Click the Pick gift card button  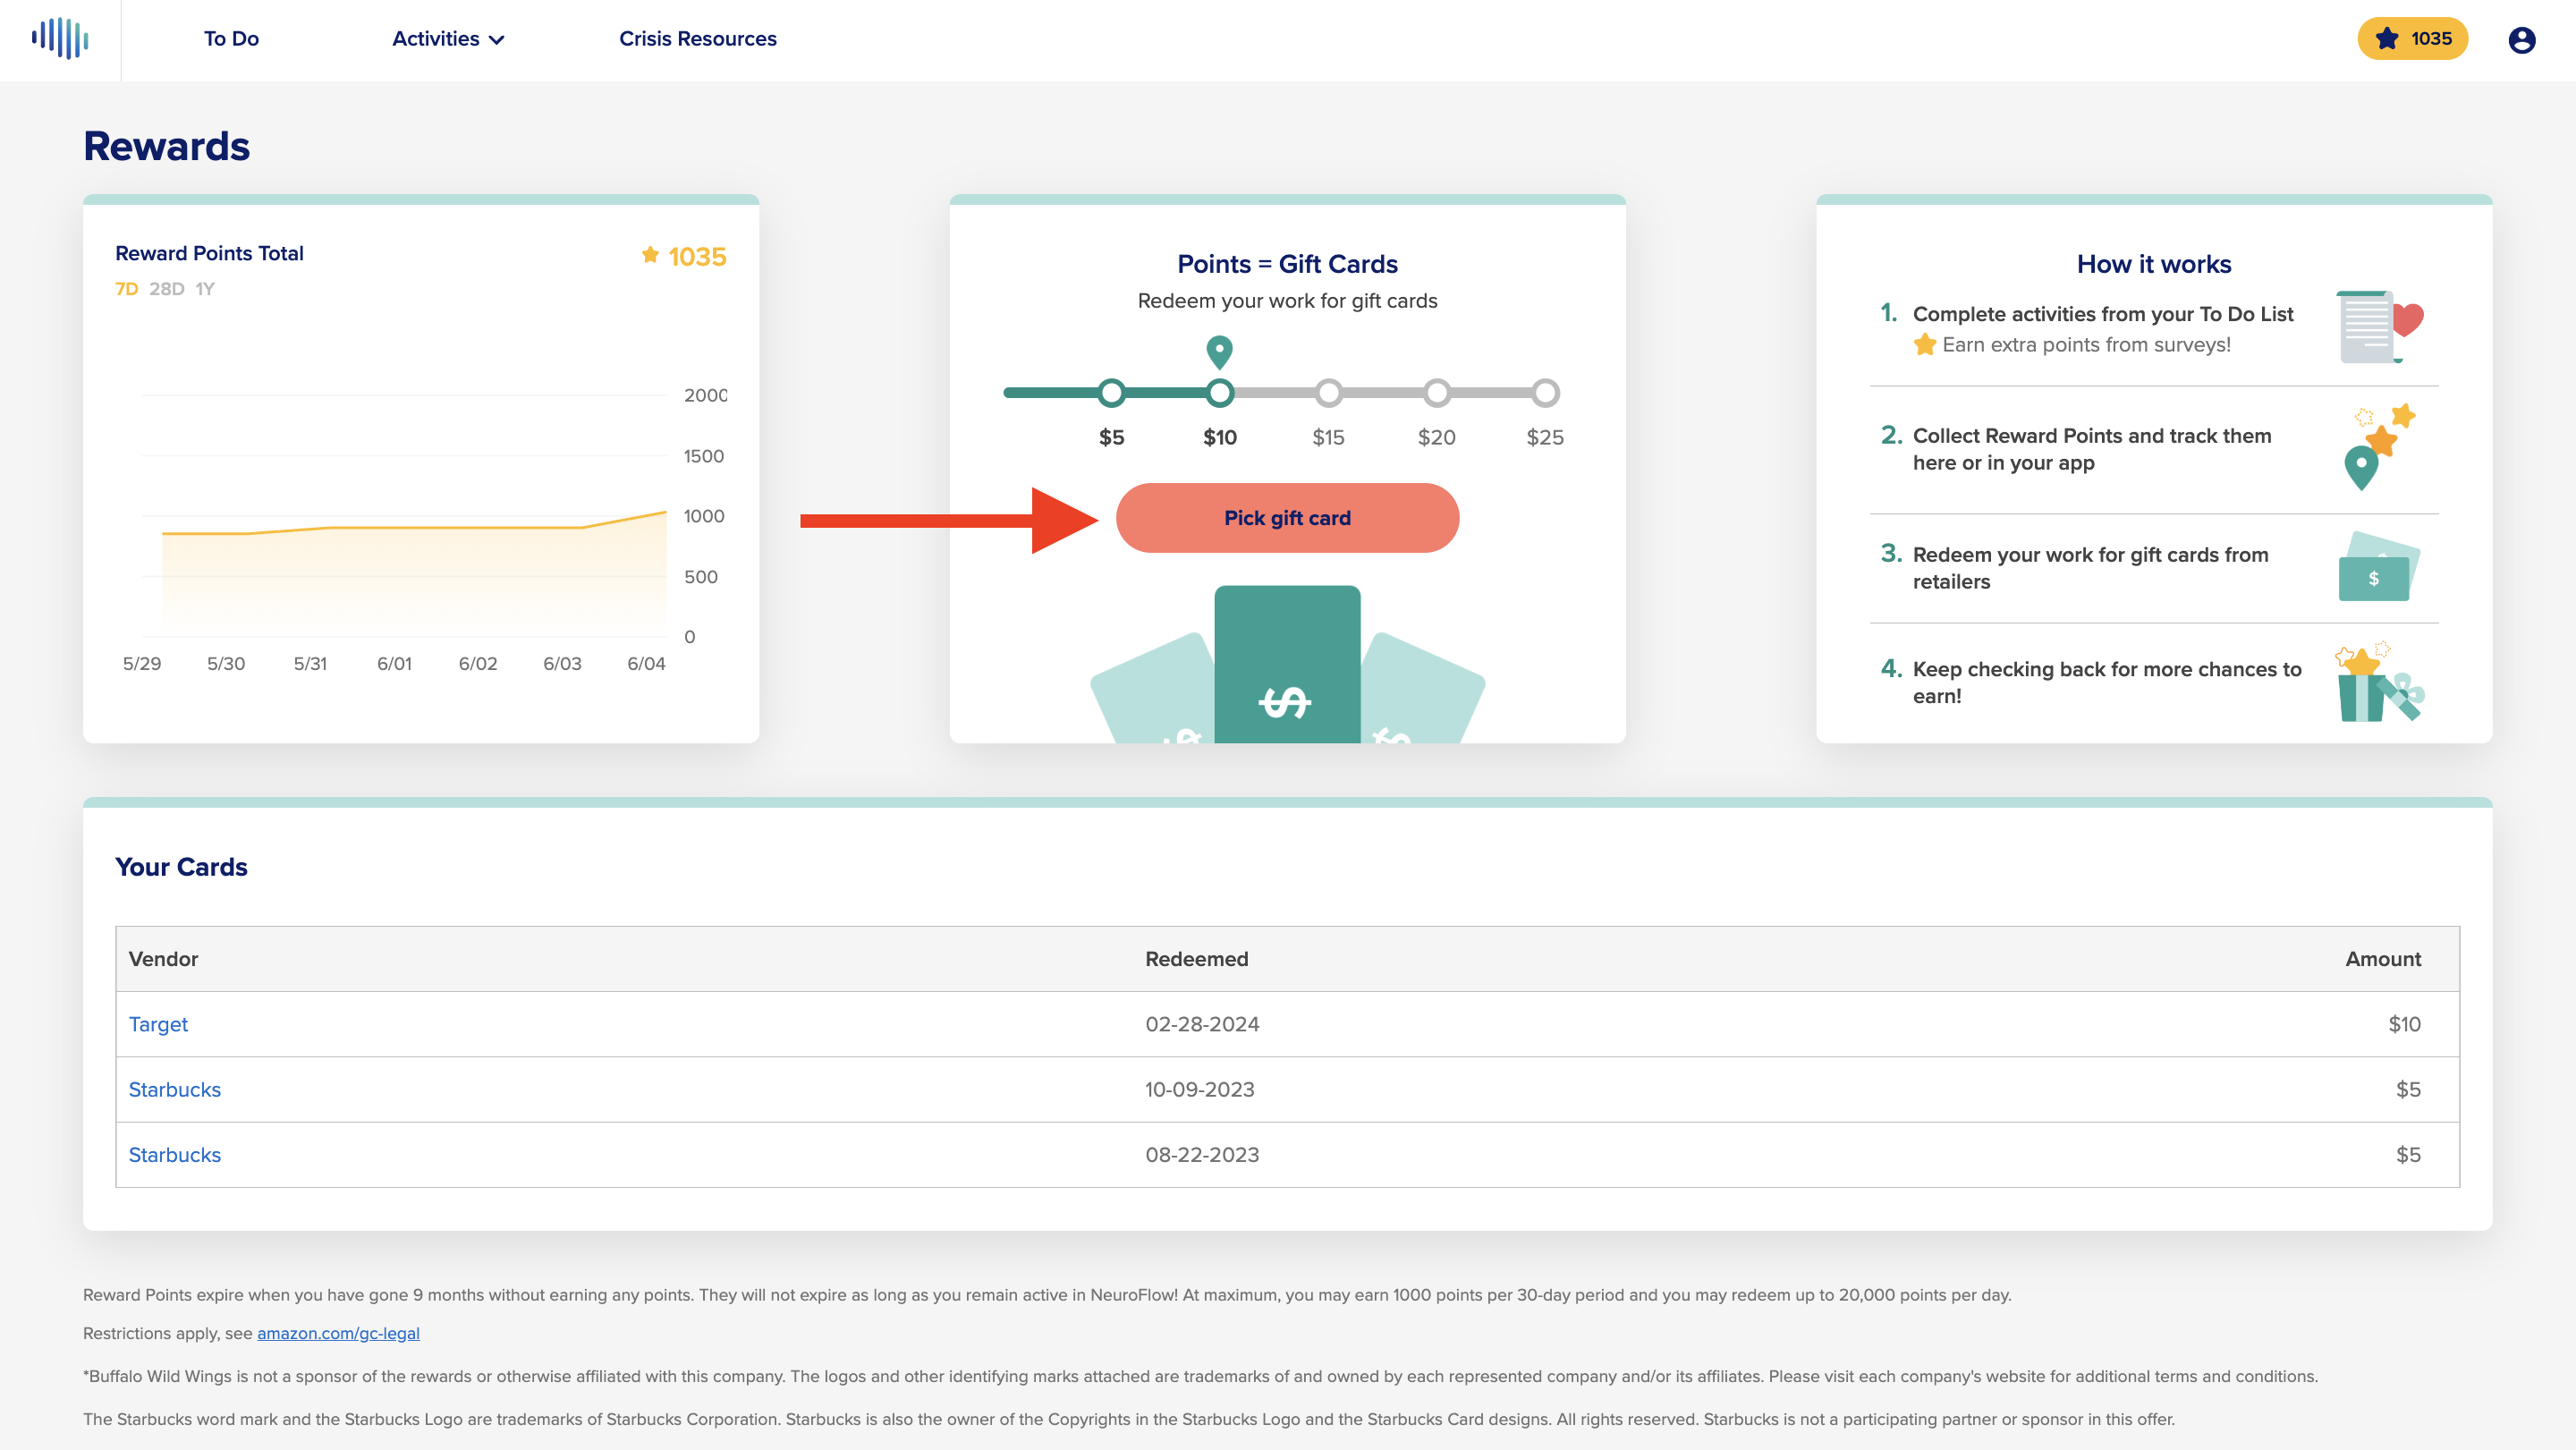point(1287,518)
